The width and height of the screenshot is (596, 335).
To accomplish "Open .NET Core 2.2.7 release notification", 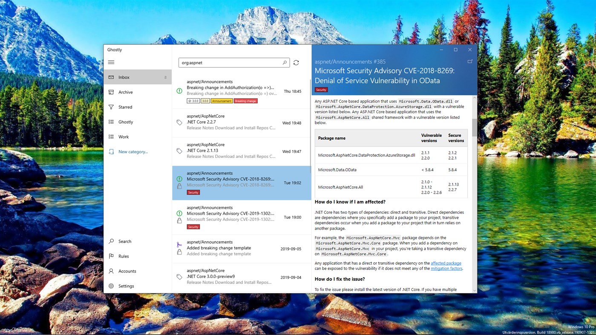I will [242, 123].
